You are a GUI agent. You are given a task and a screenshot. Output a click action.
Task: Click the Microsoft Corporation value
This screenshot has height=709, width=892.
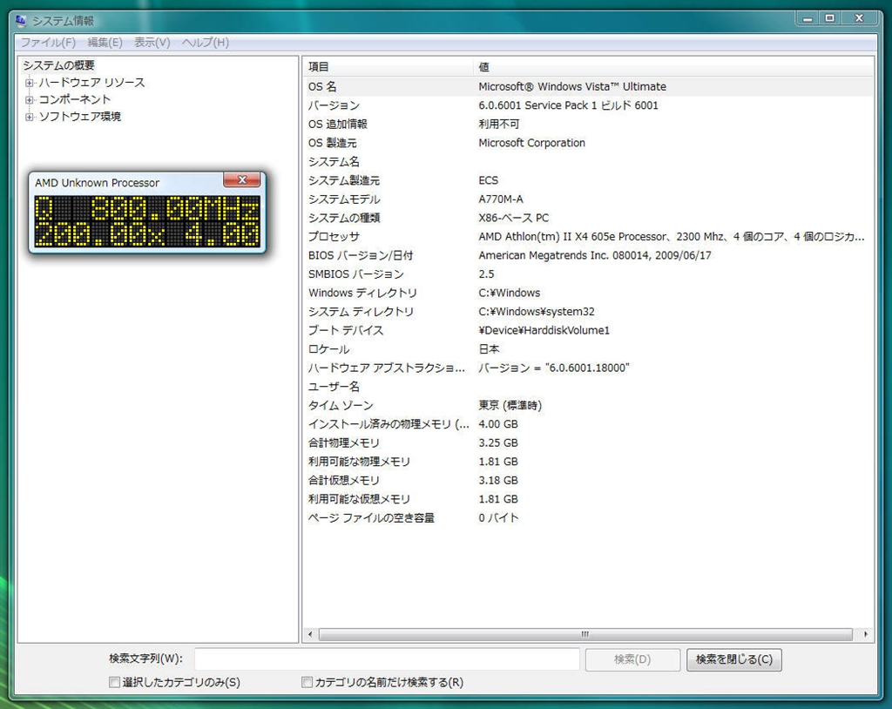click(532, 143)
